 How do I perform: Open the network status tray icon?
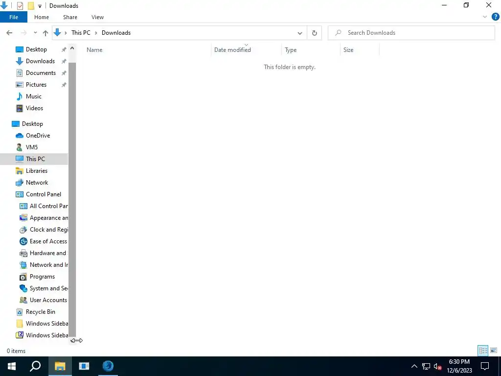426,366
